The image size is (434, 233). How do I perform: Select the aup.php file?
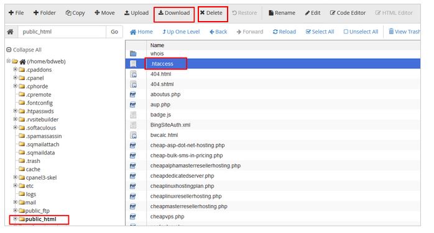(x=160, y=105)
